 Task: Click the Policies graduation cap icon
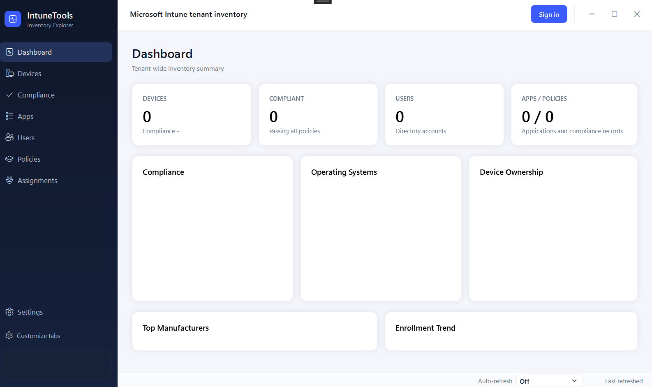point(9,159)
